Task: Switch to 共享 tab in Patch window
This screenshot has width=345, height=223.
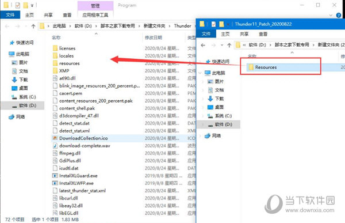Action: click(244, 34)
